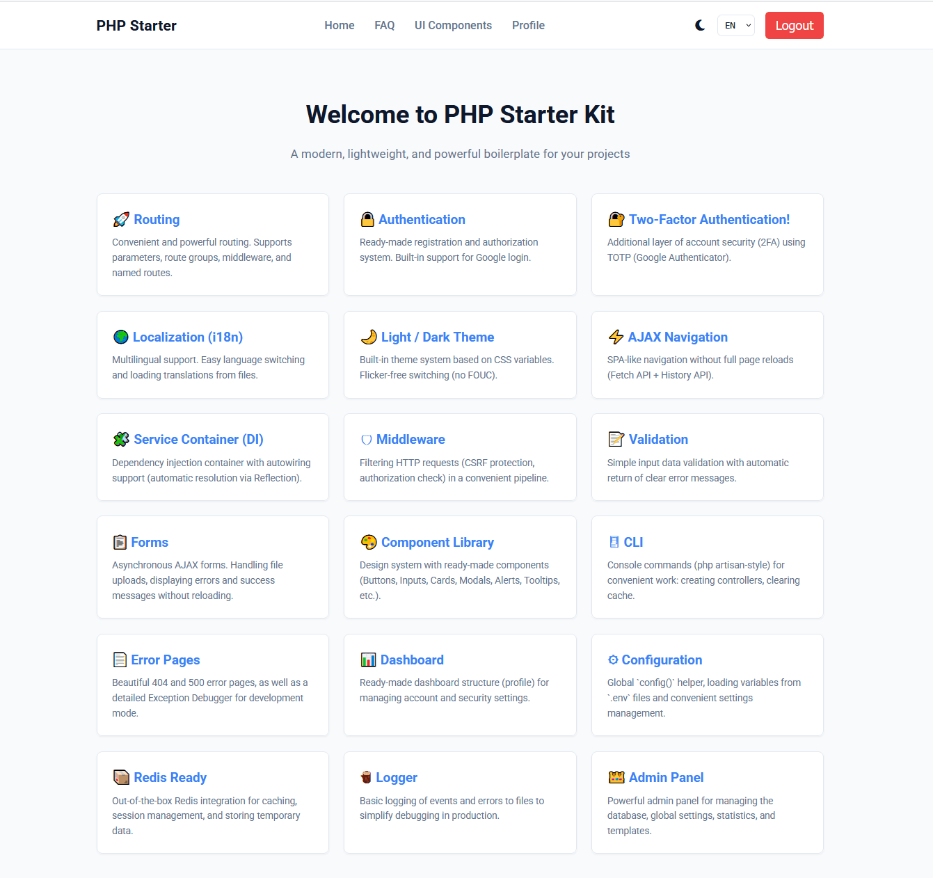Click the PHP Starter brand logo
933x878 pixels.
click(x=136, y=26)
